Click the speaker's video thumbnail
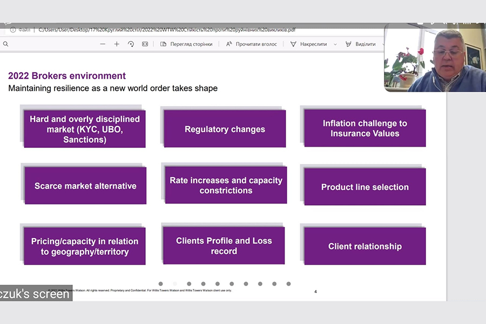This screenshot has width=486, height=324. click(x=435, y=58)
